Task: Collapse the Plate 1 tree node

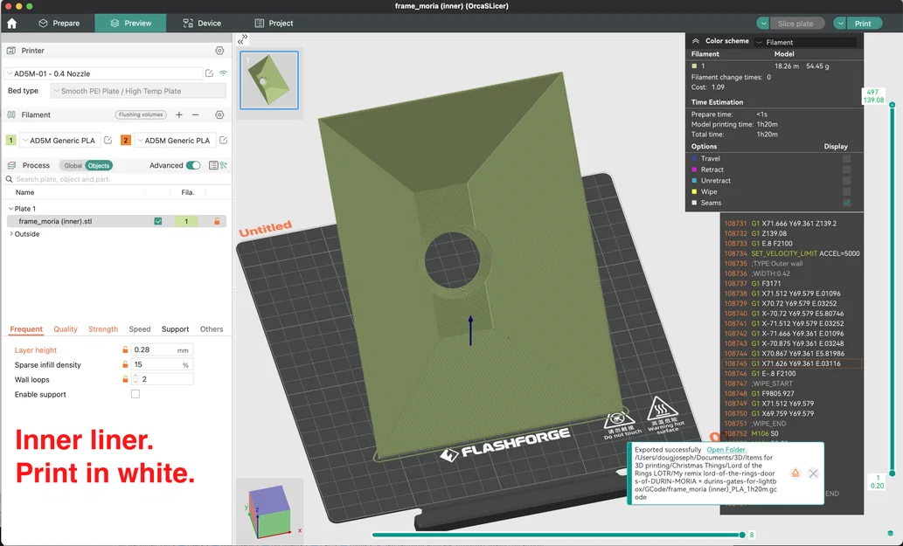Action: point(10,209)
